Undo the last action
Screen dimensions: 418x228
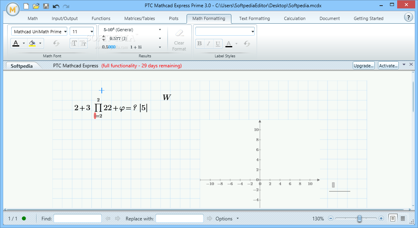coord(56,6)
